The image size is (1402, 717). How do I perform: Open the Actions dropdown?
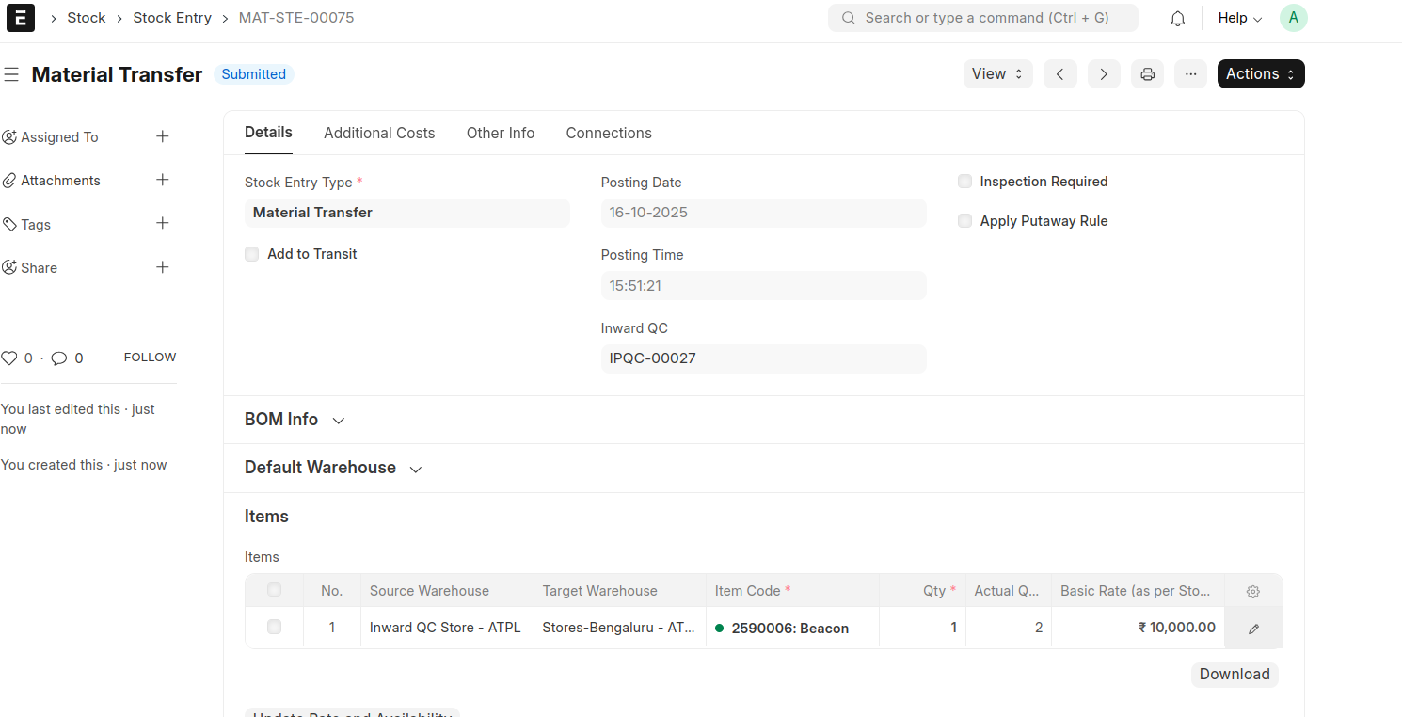tap(1260, 74)
